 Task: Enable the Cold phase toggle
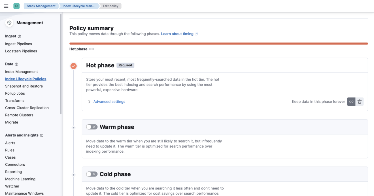click(92, 174)
